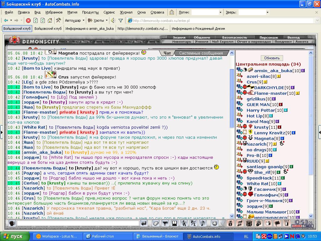
Task: Collapse the left side panel arrow handle
Action: click(2, 132)
